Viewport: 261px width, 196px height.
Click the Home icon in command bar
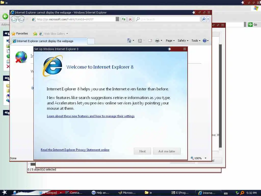pyautogui.click(x=129, y=41)
